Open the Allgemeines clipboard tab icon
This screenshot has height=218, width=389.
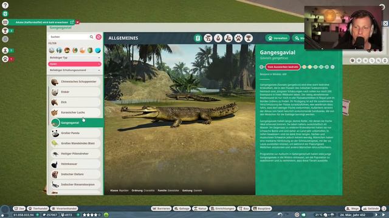198,38
